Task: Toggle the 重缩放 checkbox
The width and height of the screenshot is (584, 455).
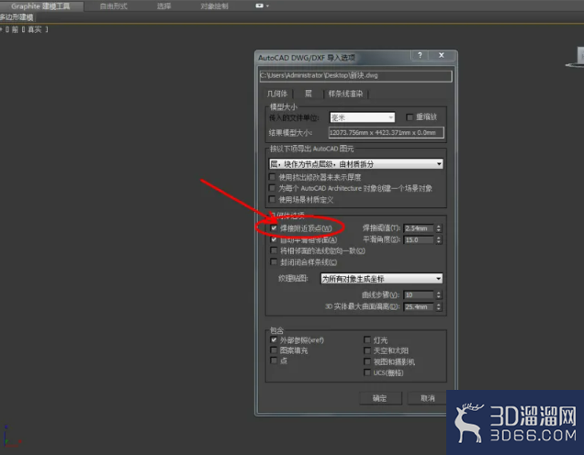Action: tap(410, 117)
